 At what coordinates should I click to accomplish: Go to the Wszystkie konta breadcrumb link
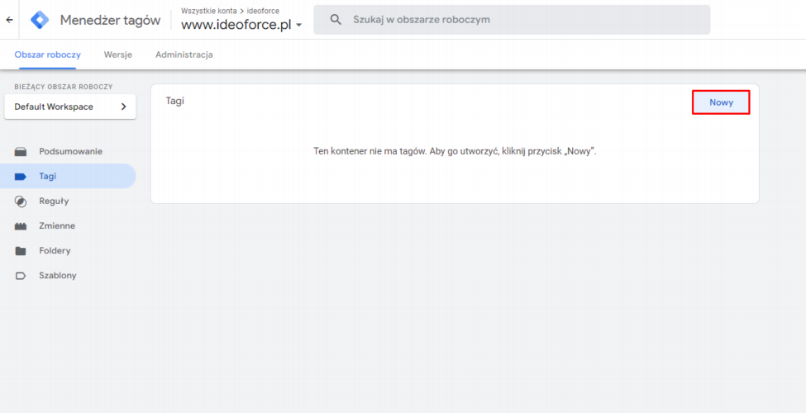208,11
